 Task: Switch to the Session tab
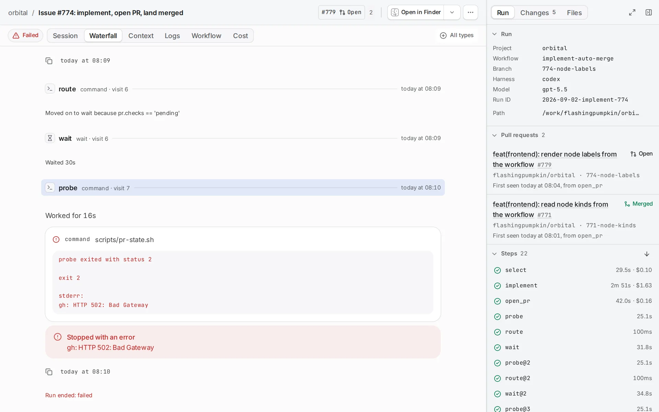(x=65, y=36)
